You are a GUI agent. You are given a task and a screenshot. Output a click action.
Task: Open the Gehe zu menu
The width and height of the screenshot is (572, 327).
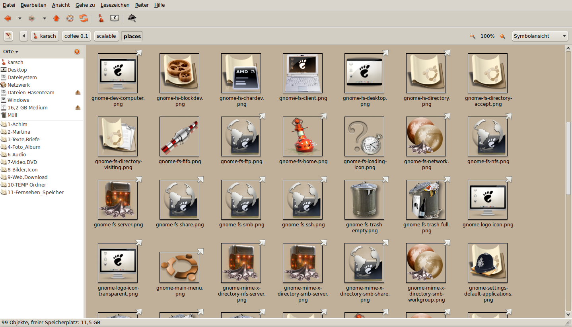85,5
